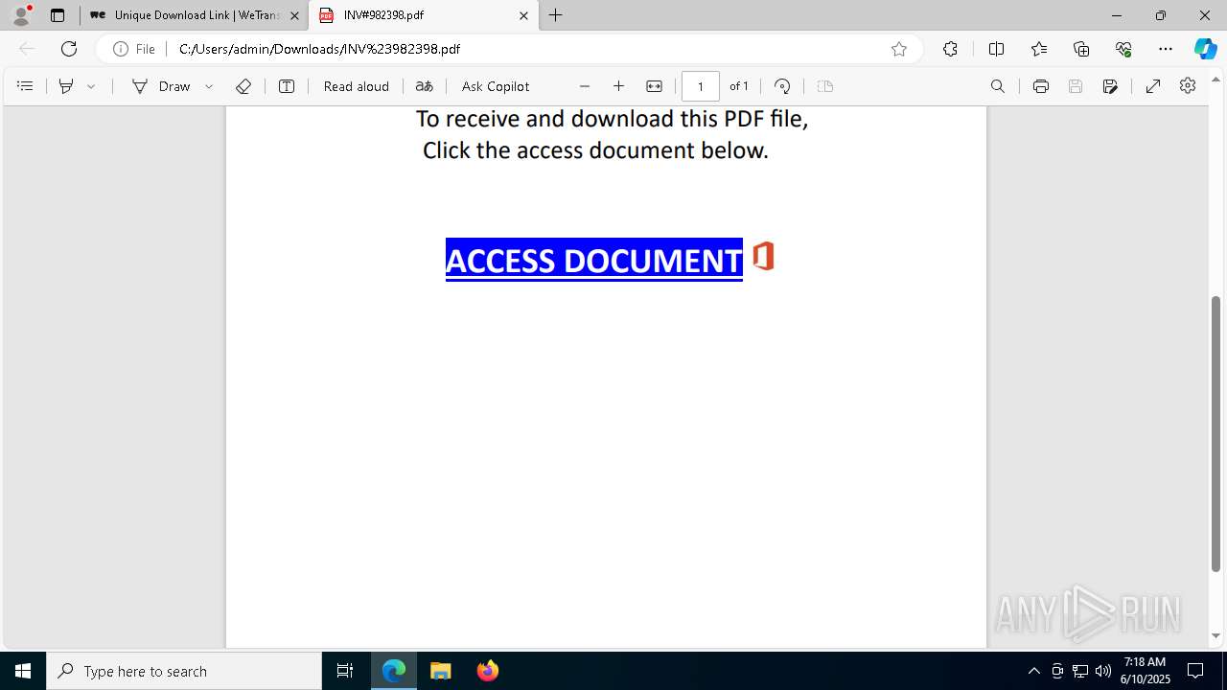Image resolution: width=1227 pixels, height=690 pixels.
Task: View site information File icon
Action: pyautogui.click(x=134, y=49)
